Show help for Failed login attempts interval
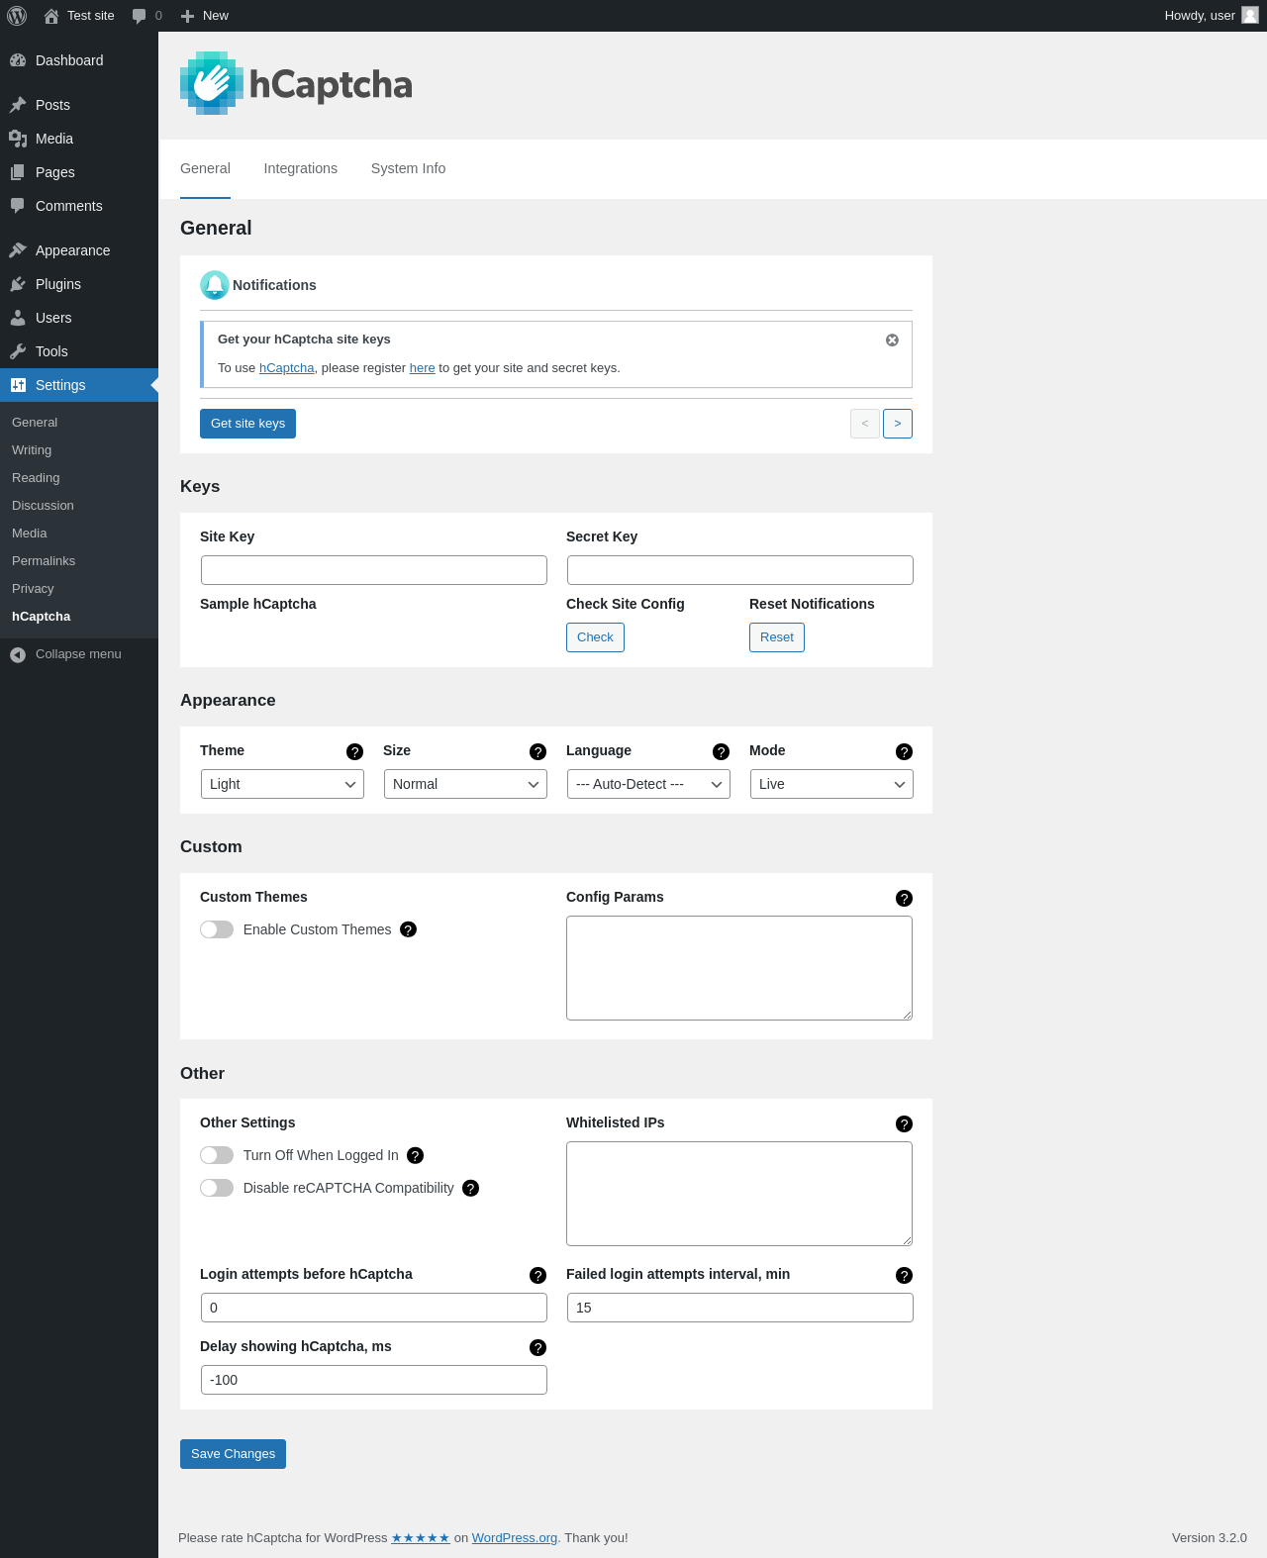This screenshot has width=1267, height=1558. coord(905,1276)
